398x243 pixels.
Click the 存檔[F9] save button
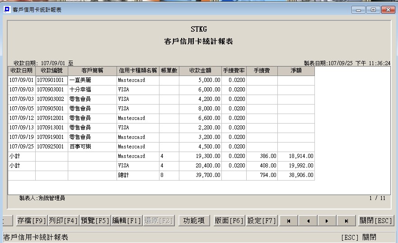[x=32, y=220]
